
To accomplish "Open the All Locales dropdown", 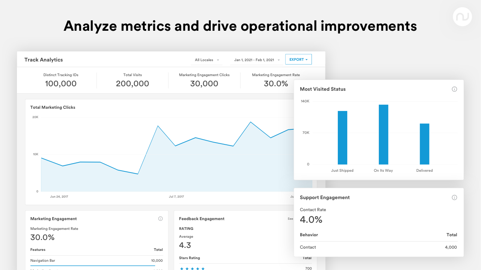I will [x=207, y=60].
